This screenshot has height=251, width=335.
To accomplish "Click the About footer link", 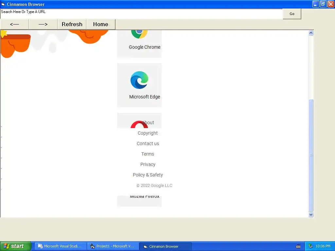I will click(x=148, y=123).
